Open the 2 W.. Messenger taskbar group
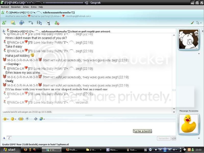 coord(52,150)
